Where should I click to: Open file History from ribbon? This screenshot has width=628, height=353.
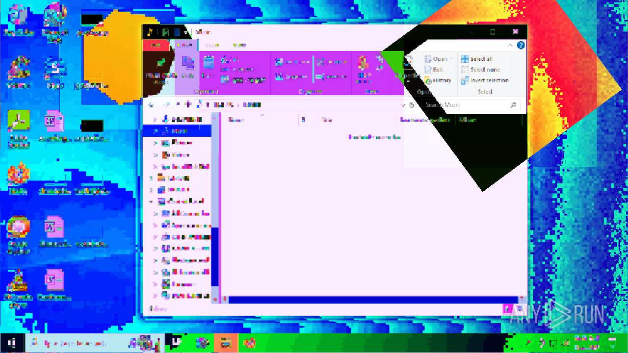pyautogui.click(x=438, y=80)
